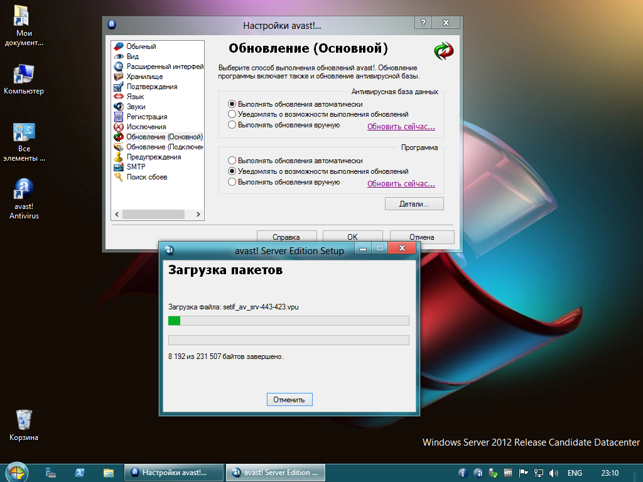Click the tray icon with the green checkmark
This screenshot has width=643, height=482.
coord(494,473)
